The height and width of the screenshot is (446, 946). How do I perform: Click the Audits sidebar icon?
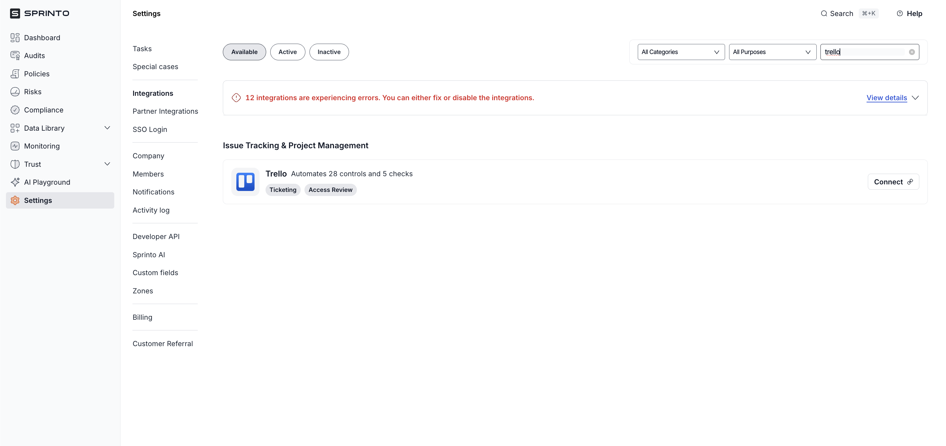click(15, 56)
